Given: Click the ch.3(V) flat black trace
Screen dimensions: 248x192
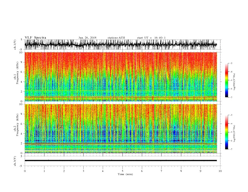Looking at the screenshot, I should 121,161.
